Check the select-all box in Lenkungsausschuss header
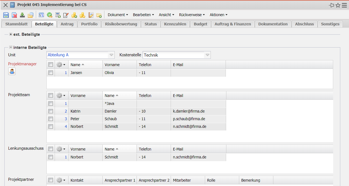The image size is (349, 186). pos(51,149)
